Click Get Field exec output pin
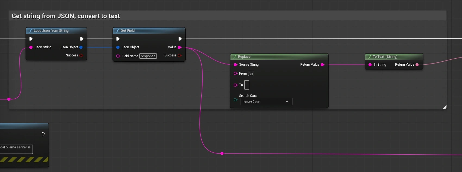 click(180, 39)
